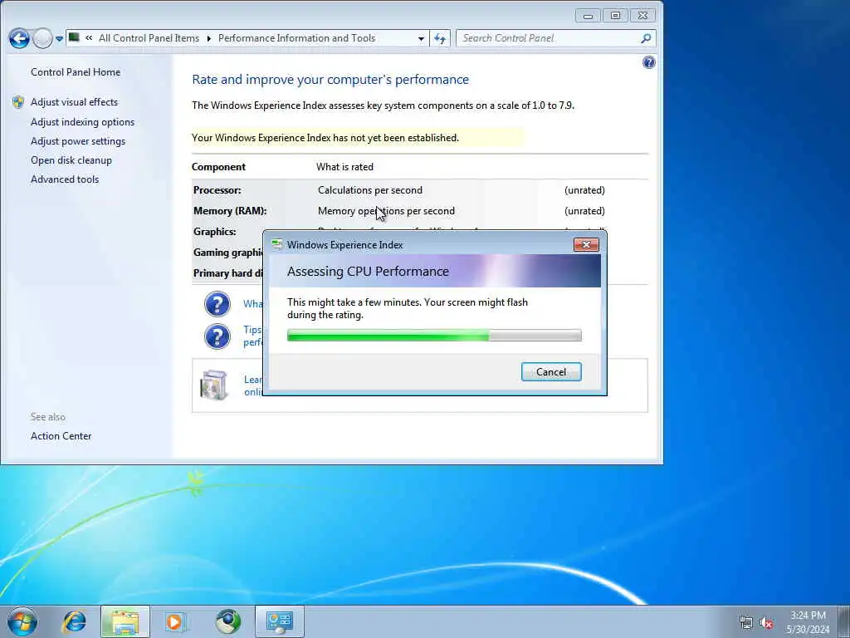
Task: Click the assessment progress bar
Action: [x=434, y=336]
